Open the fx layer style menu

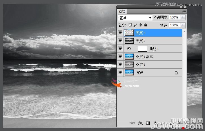click(x=140, y=123)
